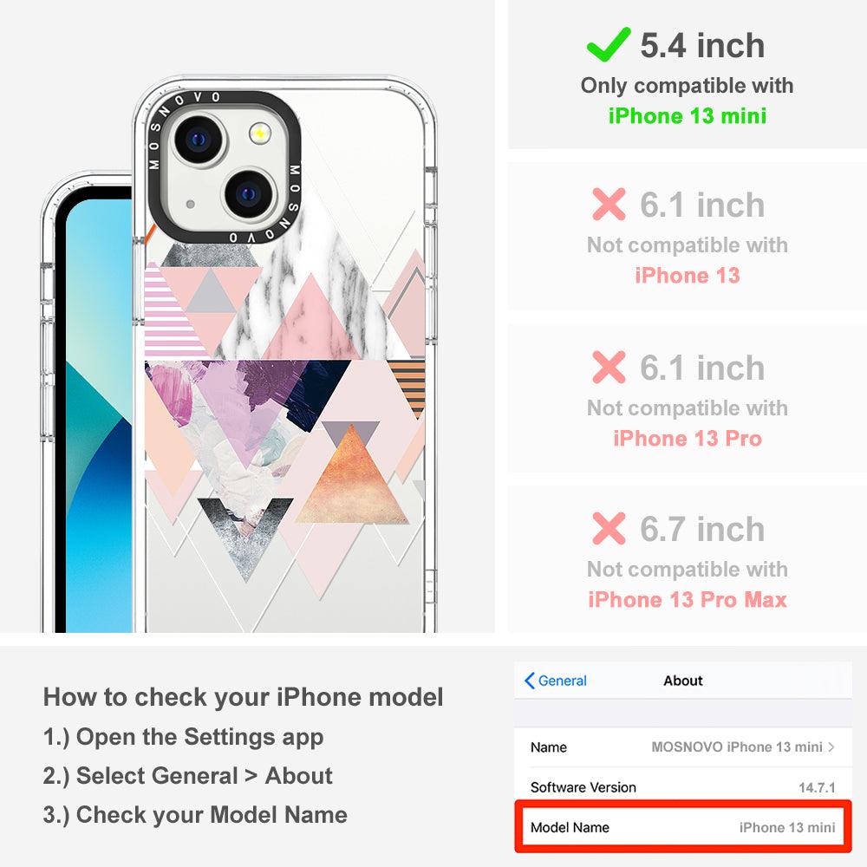
Task: Click the Select General > About instruction step
Action: point(188,776)
